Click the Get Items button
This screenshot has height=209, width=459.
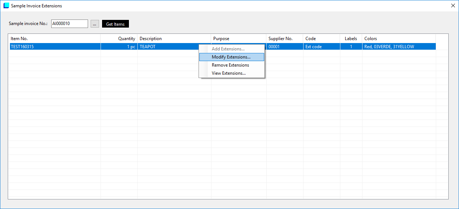coord(115,24)
